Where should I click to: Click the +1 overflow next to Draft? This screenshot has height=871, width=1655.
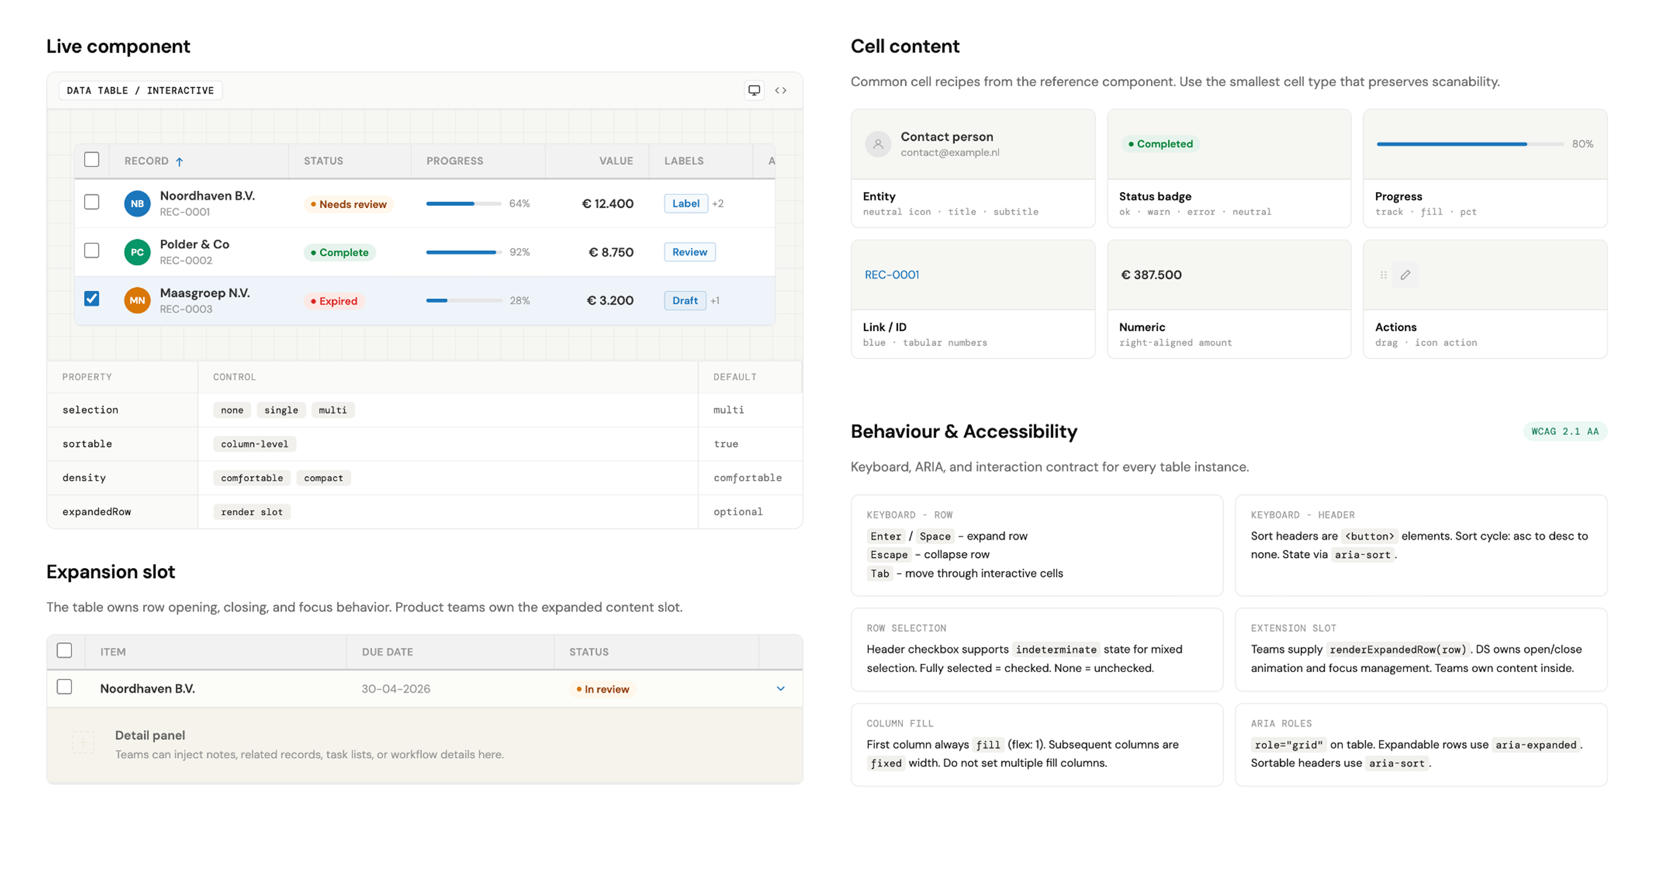coord(715,301)
